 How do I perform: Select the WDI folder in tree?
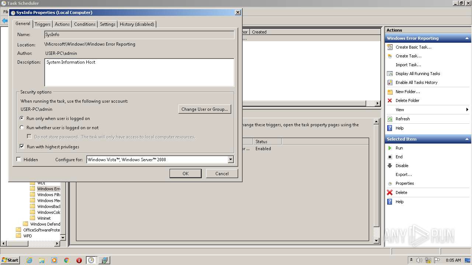41,183
